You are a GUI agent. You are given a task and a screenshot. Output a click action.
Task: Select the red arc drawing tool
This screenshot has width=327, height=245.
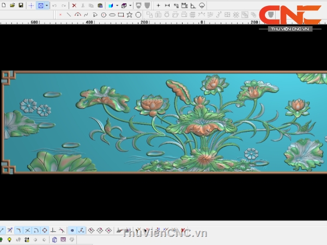[77, 15]
